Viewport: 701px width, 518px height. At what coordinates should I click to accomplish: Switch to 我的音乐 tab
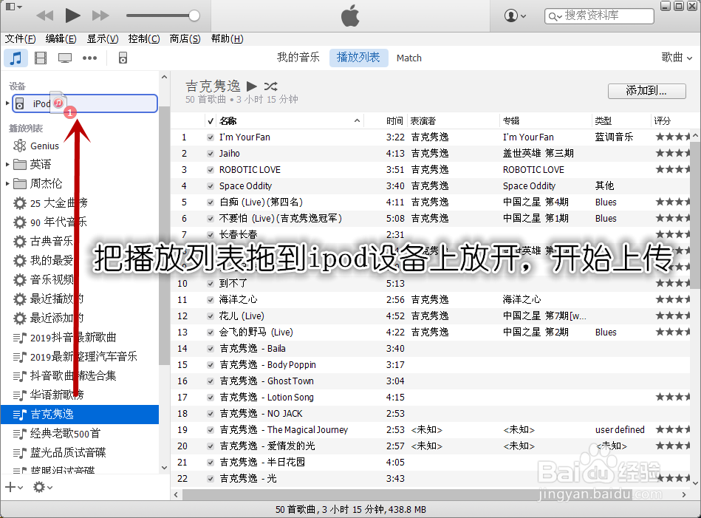pos(298,58)
